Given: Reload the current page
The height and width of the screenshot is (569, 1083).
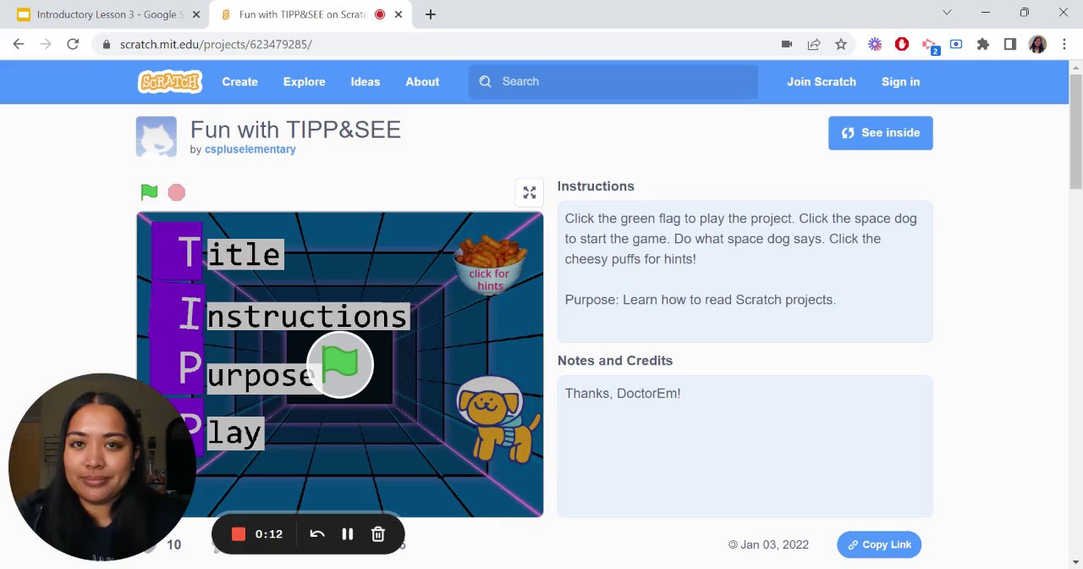Looking at the screenshot, I should [73, 44].
